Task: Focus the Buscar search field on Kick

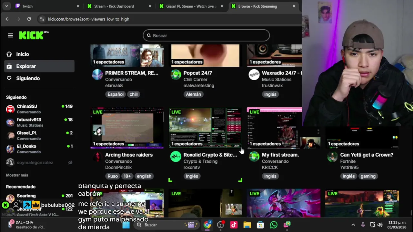Action: pos(206,35)
